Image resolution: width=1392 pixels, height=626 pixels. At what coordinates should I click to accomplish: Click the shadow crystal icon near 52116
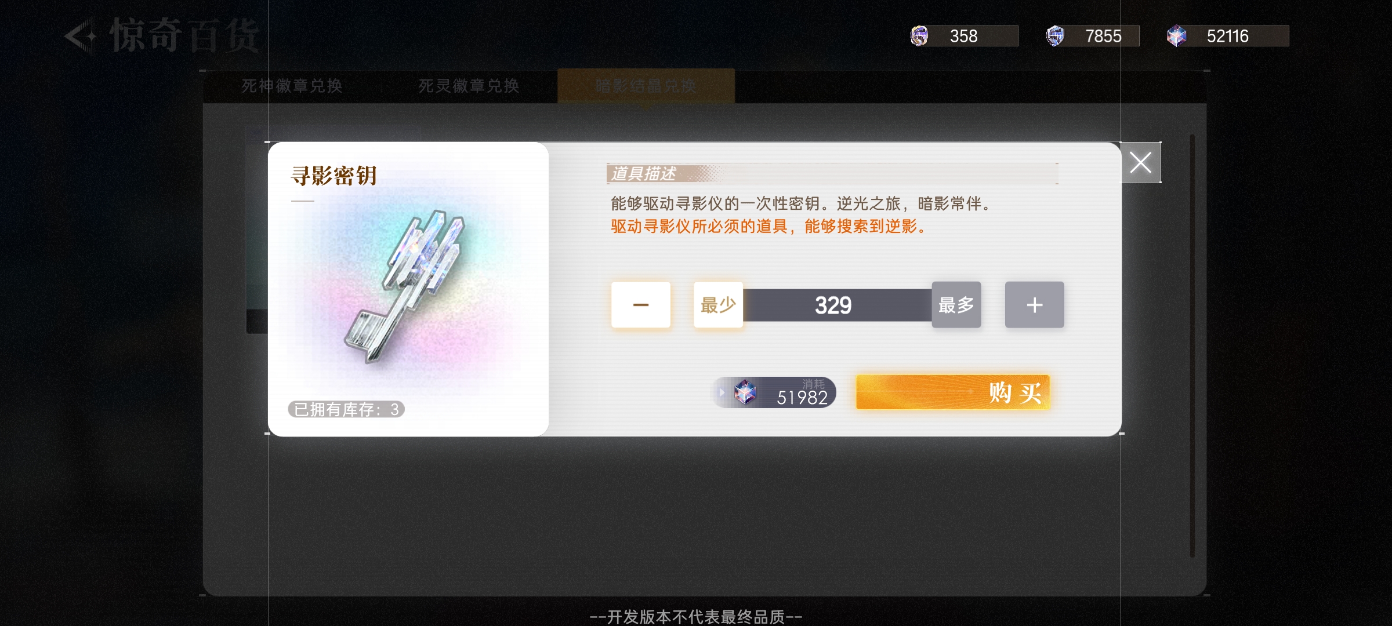coord(1177,36)
